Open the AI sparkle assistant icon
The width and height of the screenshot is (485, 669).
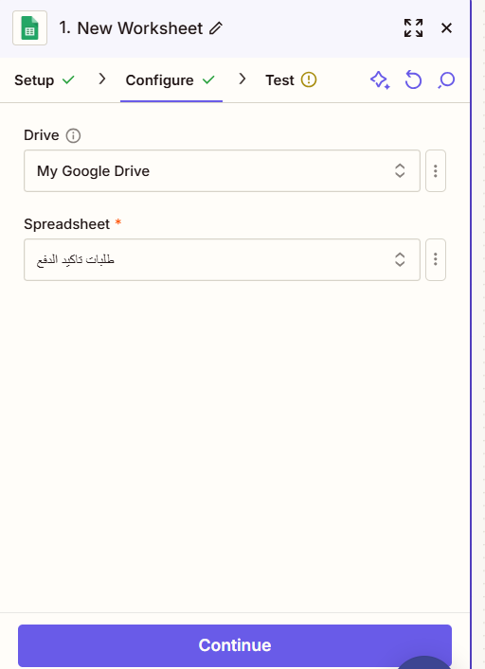pos(380,80)
